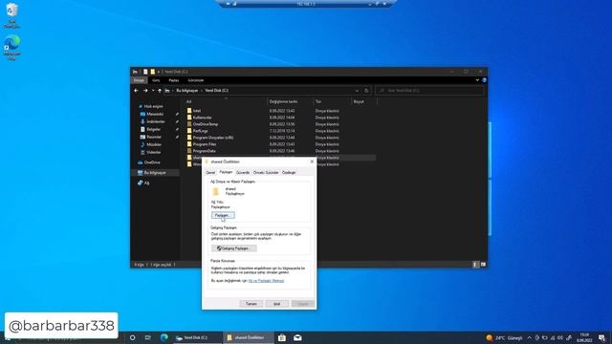Screen dimensions: 612x344
Task: Show hidden tray icons chevron
Action: tap(529, 337)
